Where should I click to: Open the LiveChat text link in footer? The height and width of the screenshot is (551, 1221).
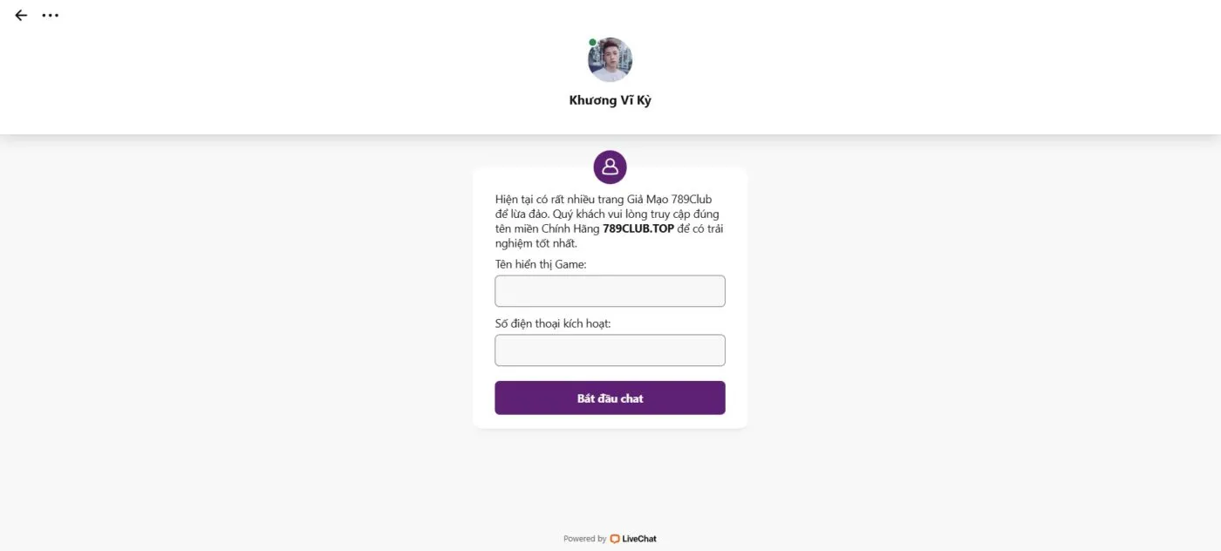(x=639, y=539)
